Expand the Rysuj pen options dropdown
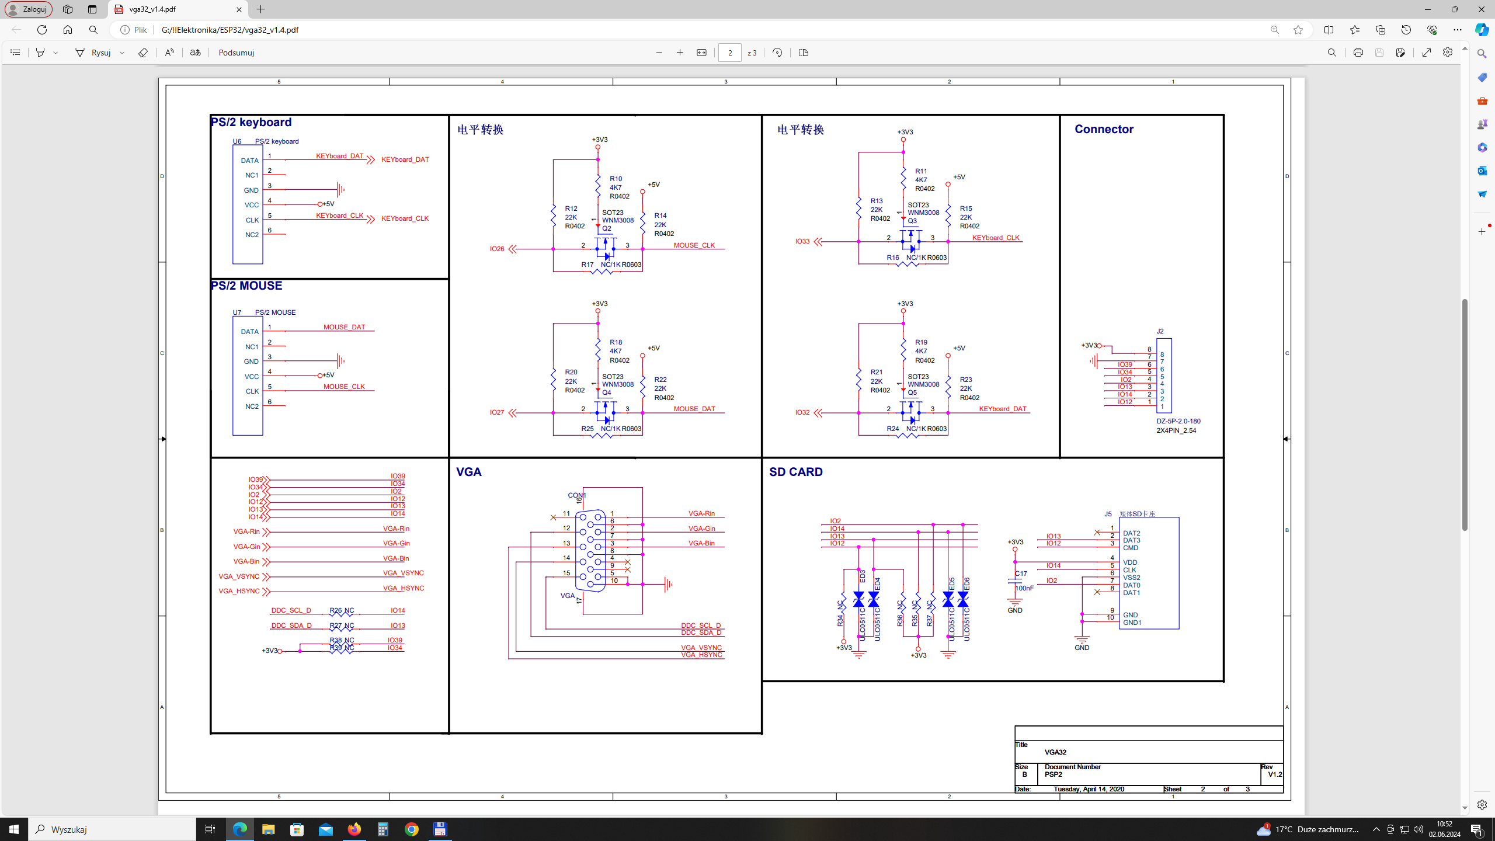The width and height of the screenshot is (1495, 841). tap(123, 53)
